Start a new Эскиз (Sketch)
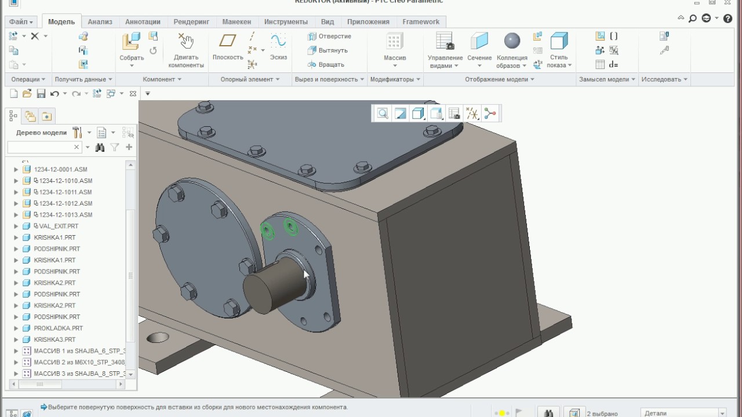Viewport: 742px width, 417px height. 278,47
